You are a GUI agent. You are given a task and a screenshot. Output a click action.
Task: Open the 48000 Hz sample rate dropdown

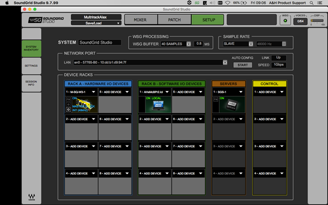pos(271,44)
